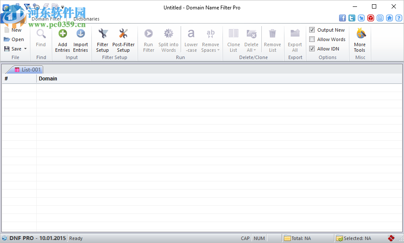Click the folder icon in quick access toolbar

55,6
